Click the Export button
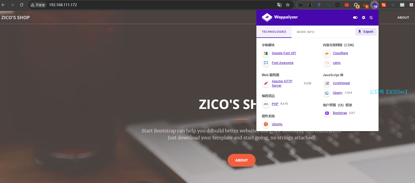This screenshot has height=183, width=415. coord(366,32)
